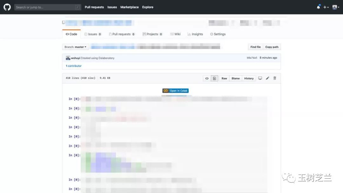
Task: Switch to the Code tab
Action: pyautogui.click(x=71, y=34)
